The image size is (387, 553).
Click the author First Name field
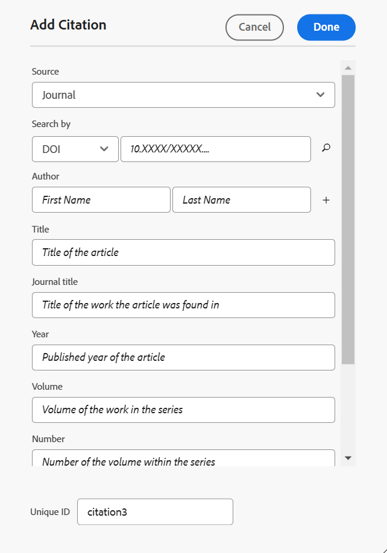pyautogui.click(x=101, y=200)
